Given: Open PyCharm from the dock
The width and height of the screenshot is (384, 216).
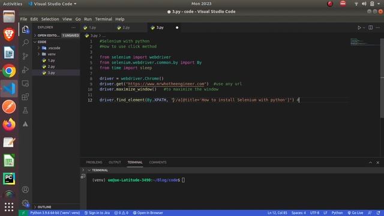Looking at the screenshot, I should coord(9,179).
